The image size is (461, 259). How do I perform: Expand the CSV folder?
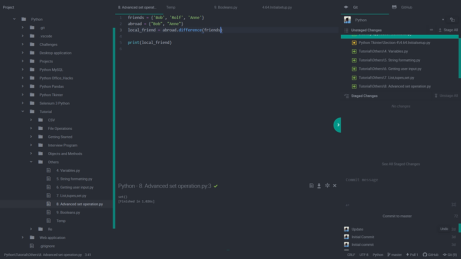pyautogui.click(x=31, y=120)
